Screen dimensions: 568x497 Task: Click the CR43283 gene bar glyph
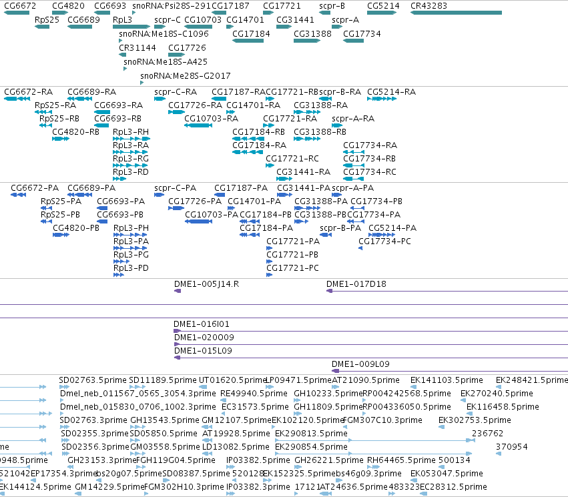coord(456,13)
